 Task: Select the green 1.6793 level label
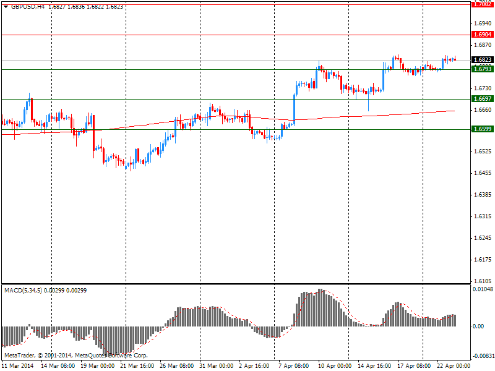(x=482, y=69)
